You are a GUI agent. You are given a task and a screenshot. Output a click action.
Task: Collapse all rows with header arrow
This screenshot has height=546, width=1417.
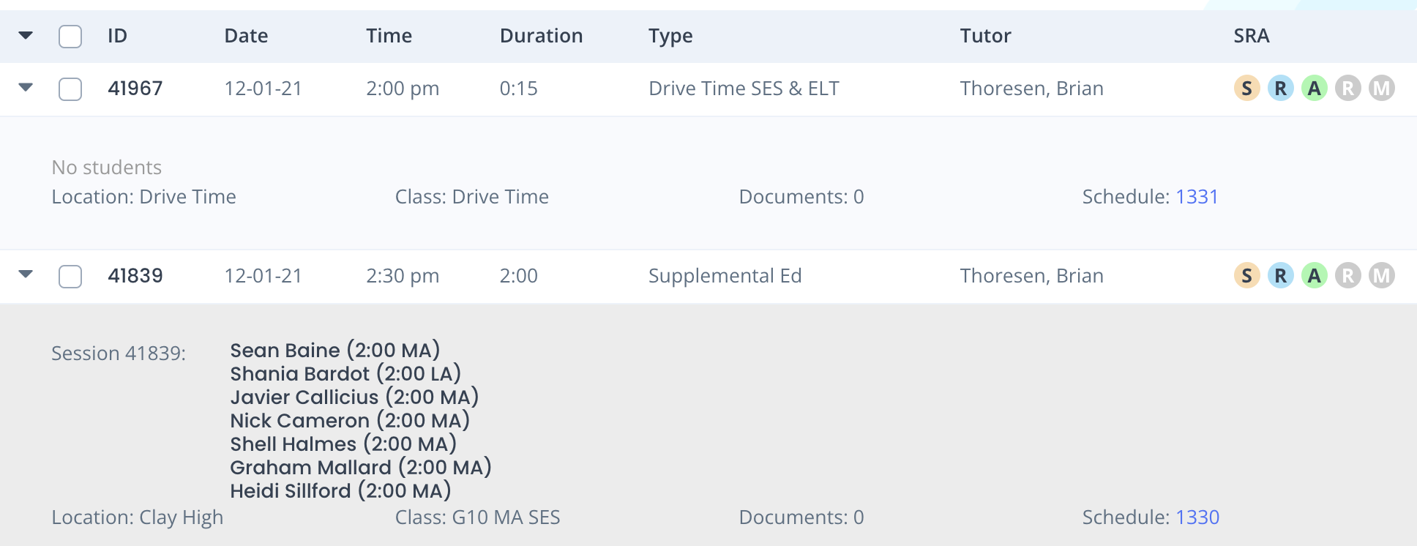[x=26, y=35]
